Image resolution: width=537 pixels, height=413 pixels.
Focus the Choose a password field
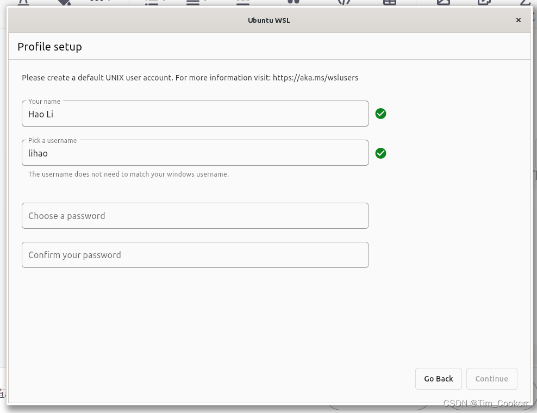195,216
